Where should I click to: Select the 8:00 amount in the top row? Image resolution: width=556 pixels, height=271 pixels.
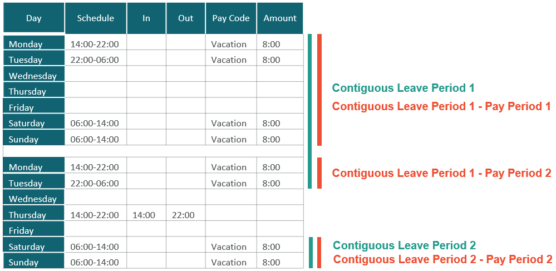(271, 44)
